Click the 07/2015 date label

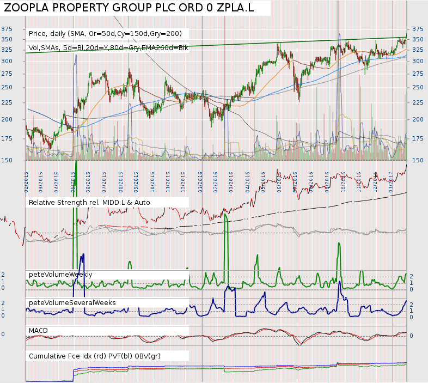coord(103,182)
